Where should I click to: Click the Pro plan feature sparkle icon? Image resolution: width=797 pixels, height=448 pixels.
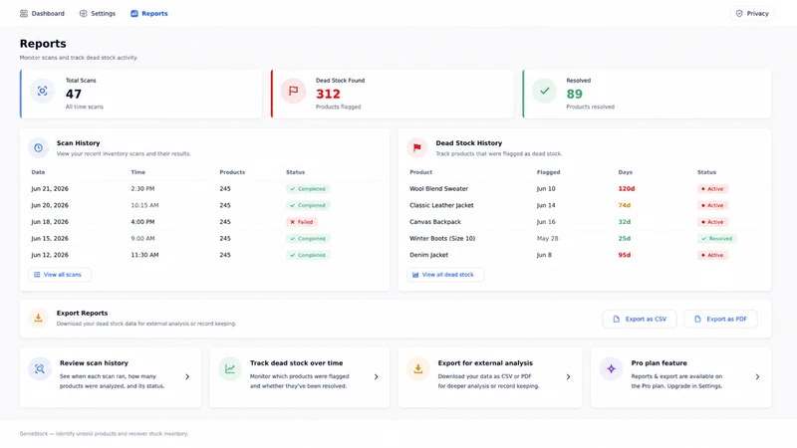611,369
